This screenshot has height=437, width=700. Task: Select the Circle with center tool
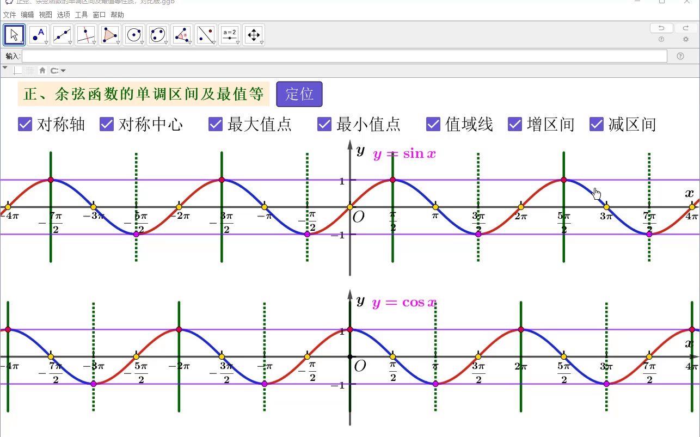coord(134,35)
